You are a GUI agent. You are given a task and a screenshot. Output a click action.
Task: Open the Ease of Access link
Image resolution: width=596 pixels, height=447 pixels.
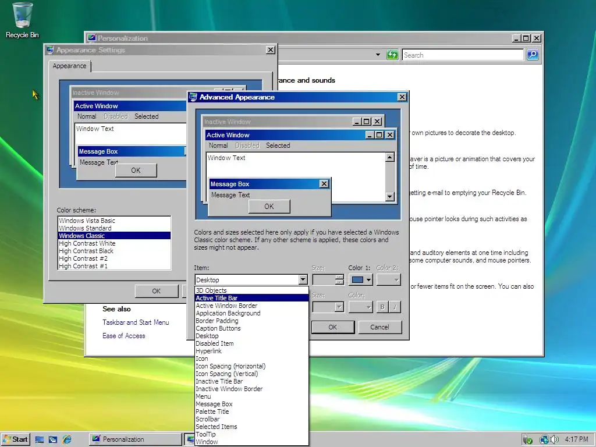pos(124,336)
